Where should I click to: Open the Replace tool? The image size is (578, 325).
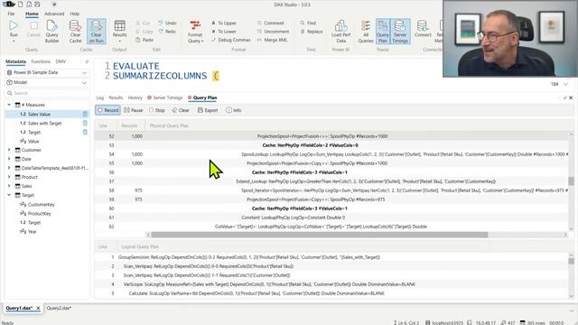pyautogui.click(x=312, y=32)
